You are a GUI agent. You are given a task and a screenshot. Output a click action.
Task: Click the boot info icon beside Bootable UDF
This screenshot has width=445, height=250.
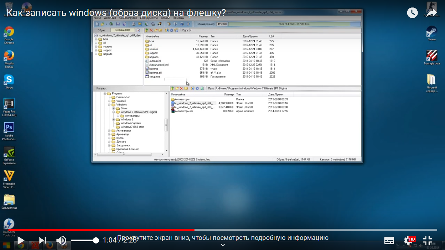click(x=138, y=30)
